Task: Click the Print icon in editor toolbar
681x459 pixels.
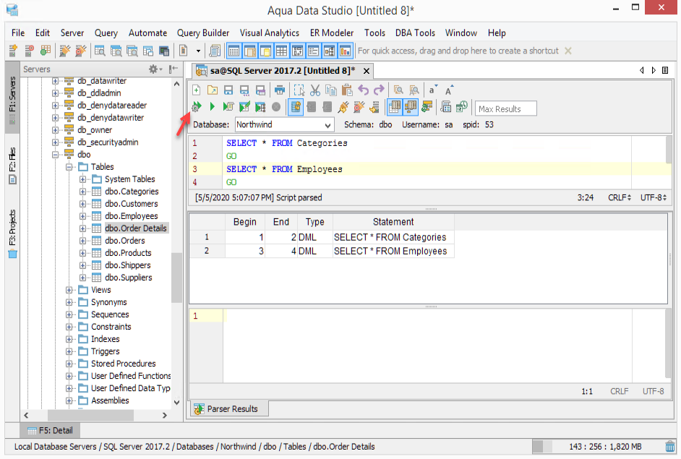Action: coord(279,90)
